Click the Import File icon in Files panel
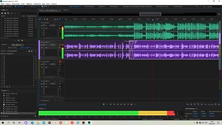The width and height of the screenshot is (222, 125). [5, 13]
